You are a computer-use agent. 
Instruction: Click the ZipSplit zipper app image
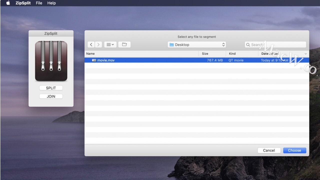tap(51, 61)
